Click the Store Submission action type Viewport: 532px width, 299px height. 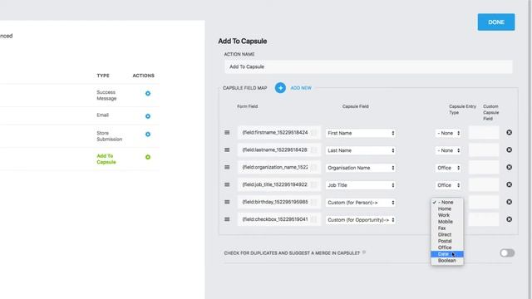pyautogui.click(x=109, y=136)
